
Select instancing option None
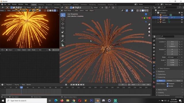pos(161,81)
